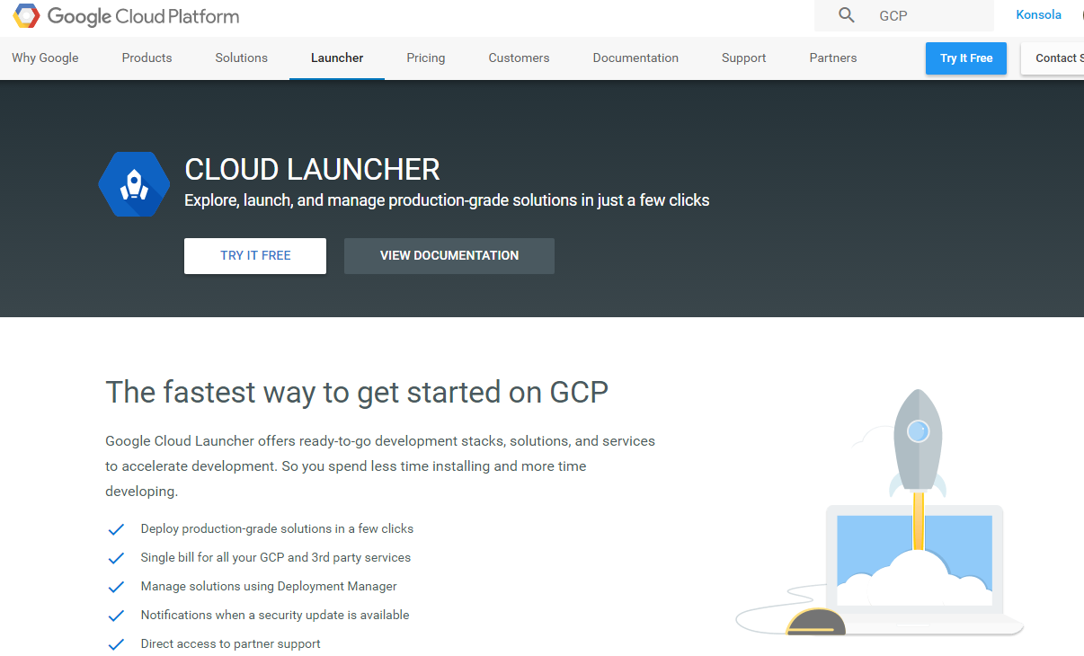Open the Partners menu
The width and height of the screenshot is (1084, 656).
click(x=833, y=58)
